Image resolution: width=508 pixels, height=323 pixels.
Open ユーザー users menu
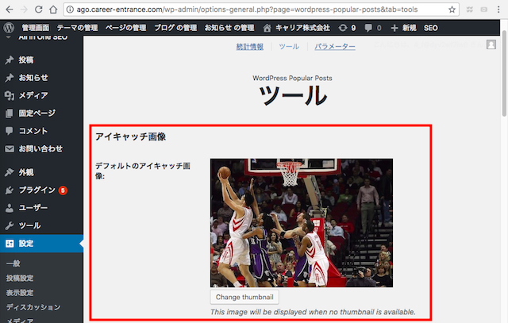click(33, 208)
